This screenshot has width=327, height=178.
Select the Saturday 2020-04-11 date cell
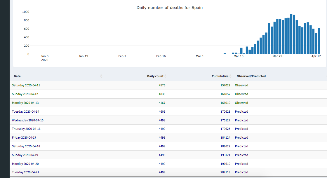(26, 85)
